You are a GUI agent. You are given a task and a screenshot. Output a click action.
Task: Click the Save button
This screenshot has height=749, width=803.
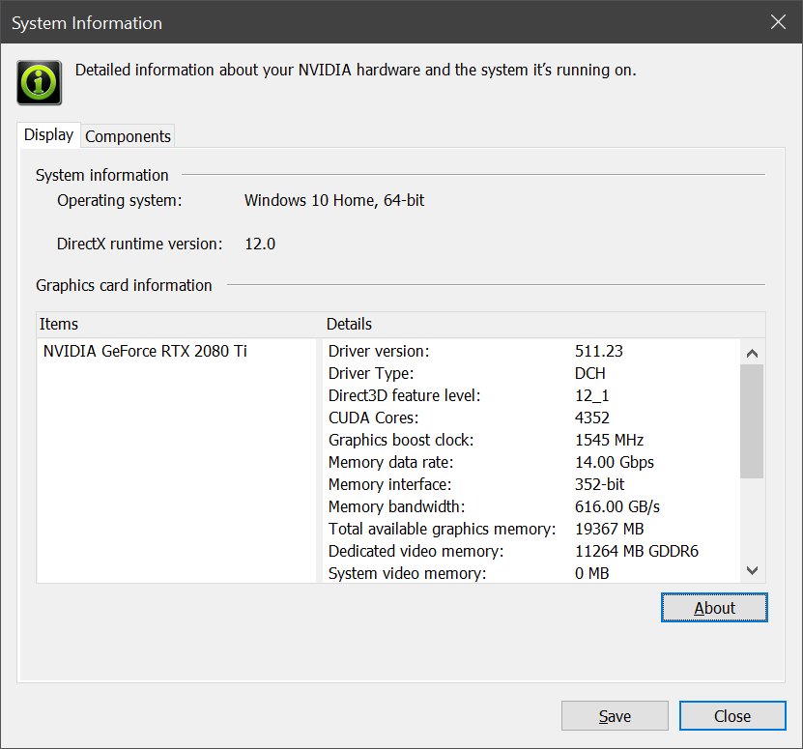point(615,715)
